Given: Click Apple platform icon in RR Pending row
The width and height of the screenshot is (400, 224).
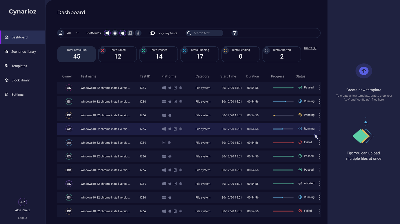Looking at the screenshot, I should point(170,115).
